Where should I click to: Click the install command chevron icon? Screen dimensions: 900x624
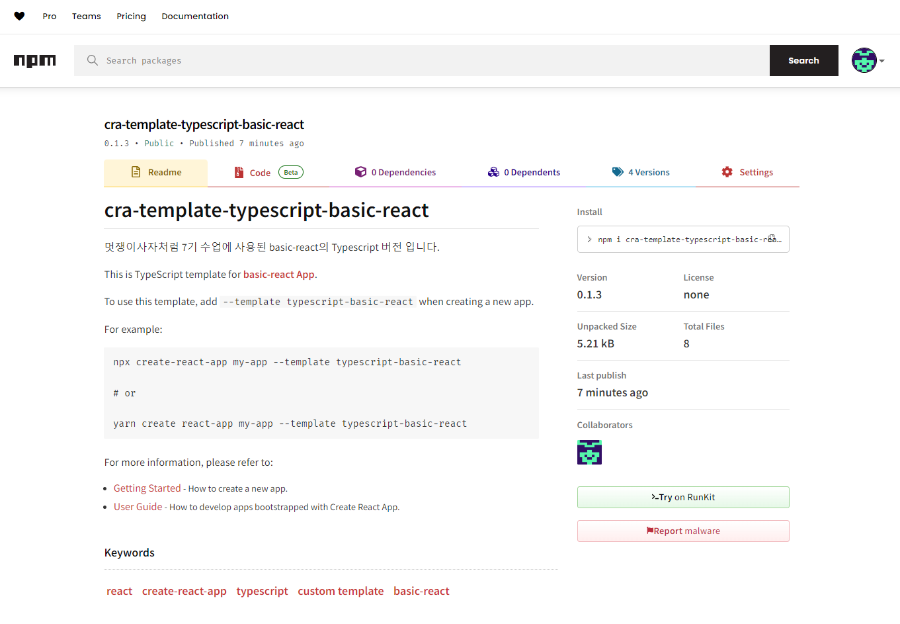coord(589,240)
